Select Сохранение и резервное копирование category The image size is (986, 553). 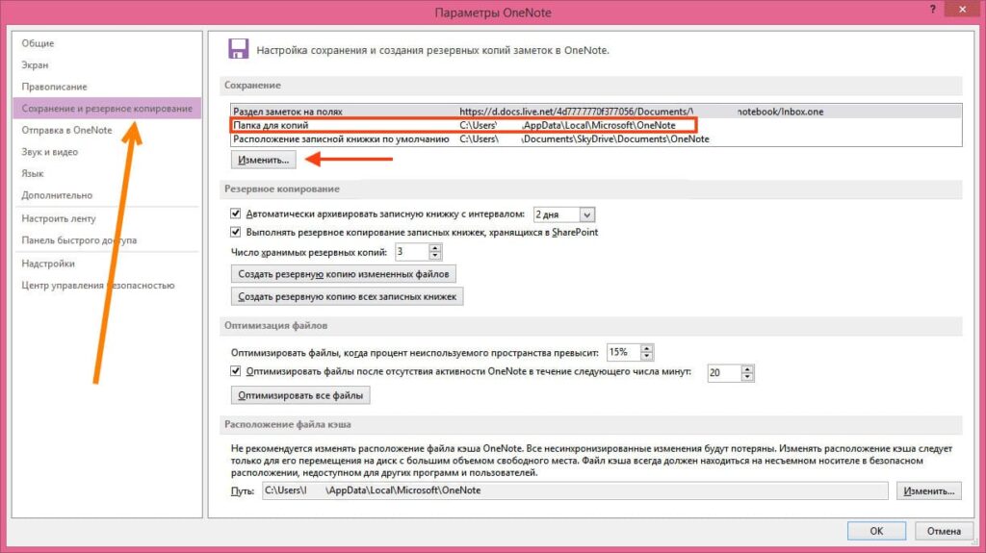pos(107,108)
